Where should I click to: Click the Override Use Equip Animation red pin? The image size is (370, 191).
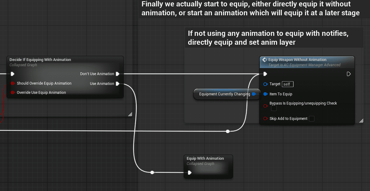click(x=13, y=93)
